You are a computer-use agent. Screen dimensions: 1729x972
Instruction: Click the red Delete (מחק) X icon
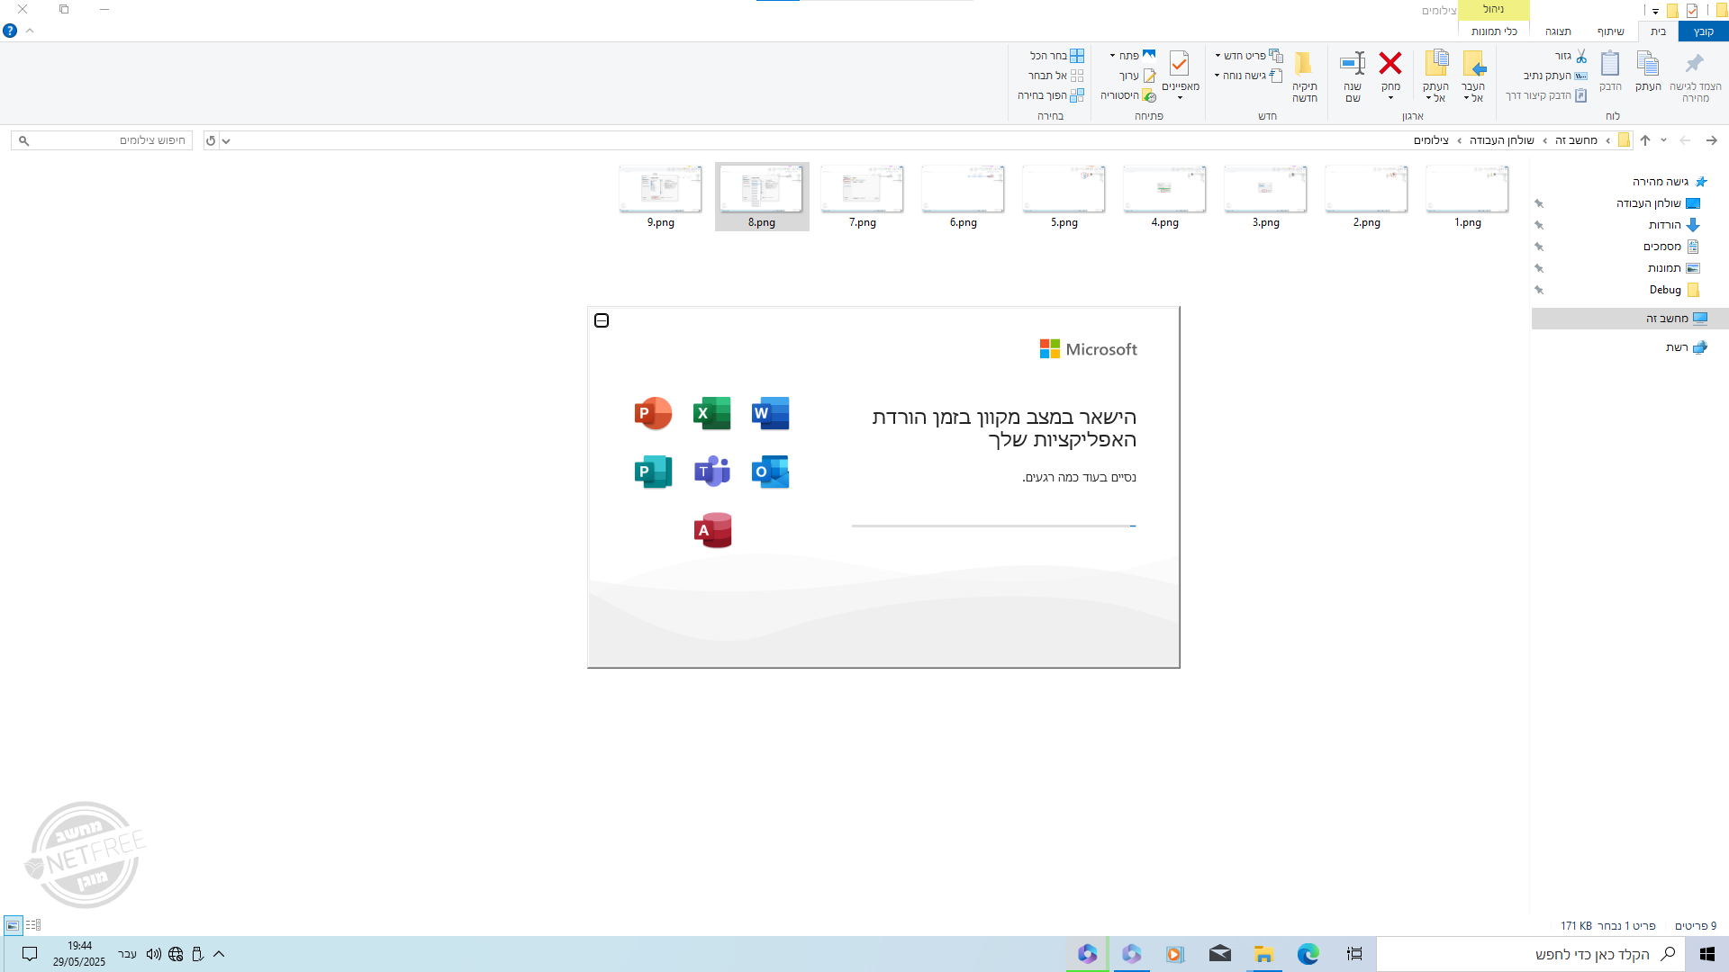point(1390,63)
